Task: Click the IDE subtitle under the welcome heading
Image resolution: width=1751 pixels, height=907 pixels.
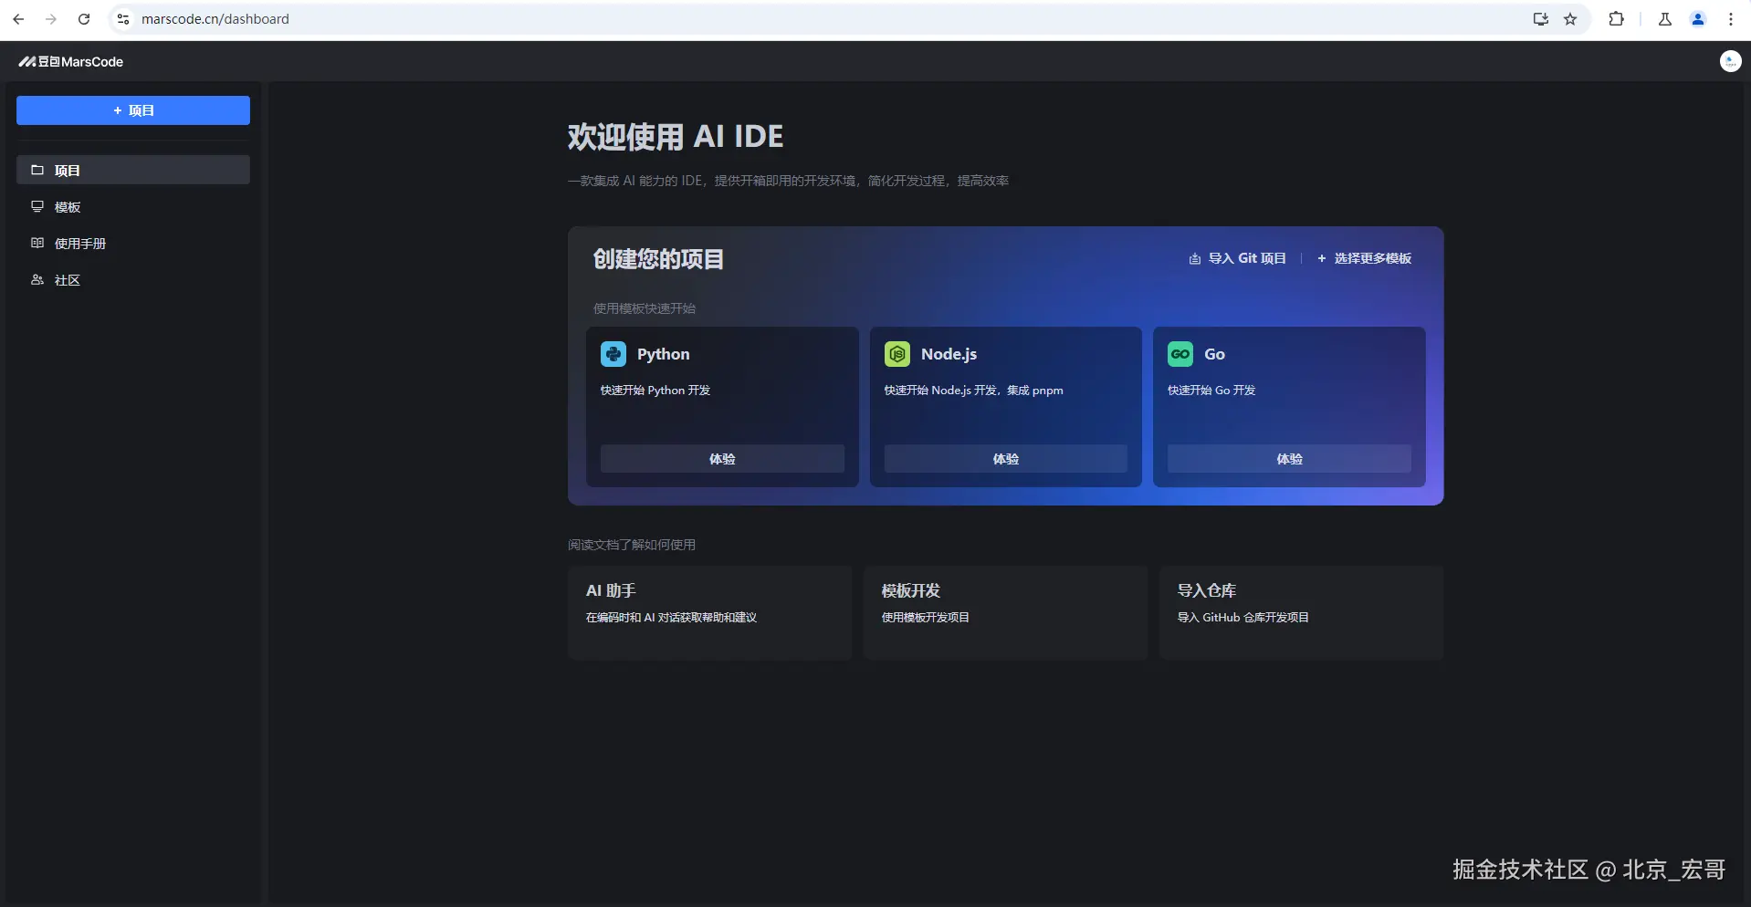Action: click(x=788, y=181)
